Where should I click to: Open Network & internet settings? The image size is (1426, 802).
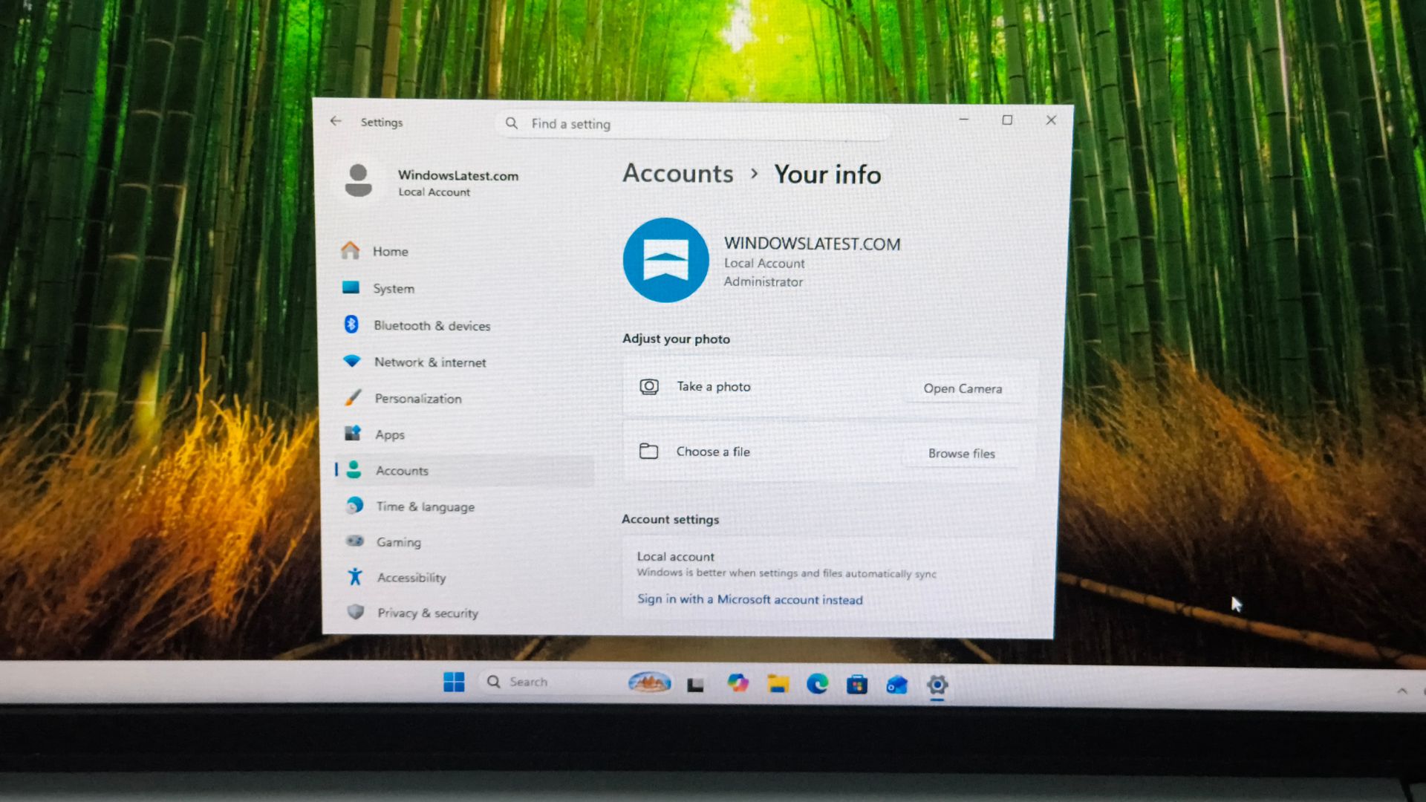(x=465, y=362)
